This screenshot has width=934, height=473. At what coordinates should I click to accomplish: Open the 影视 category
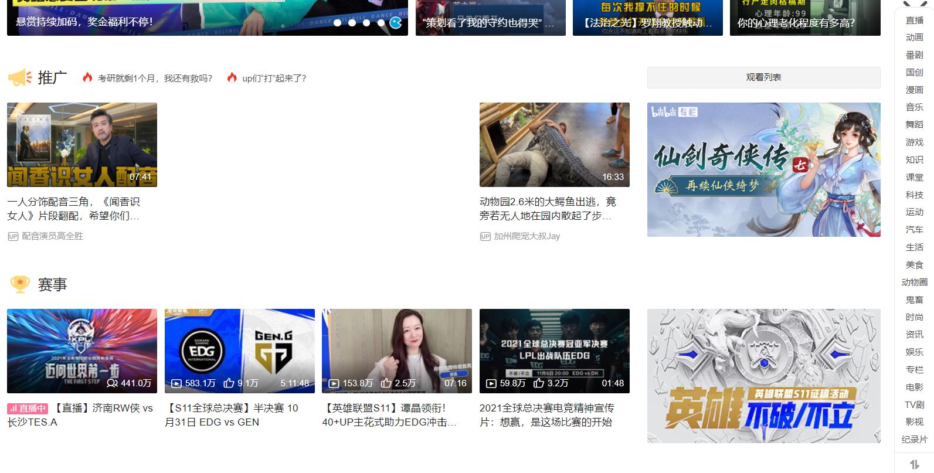pos(915,421)
